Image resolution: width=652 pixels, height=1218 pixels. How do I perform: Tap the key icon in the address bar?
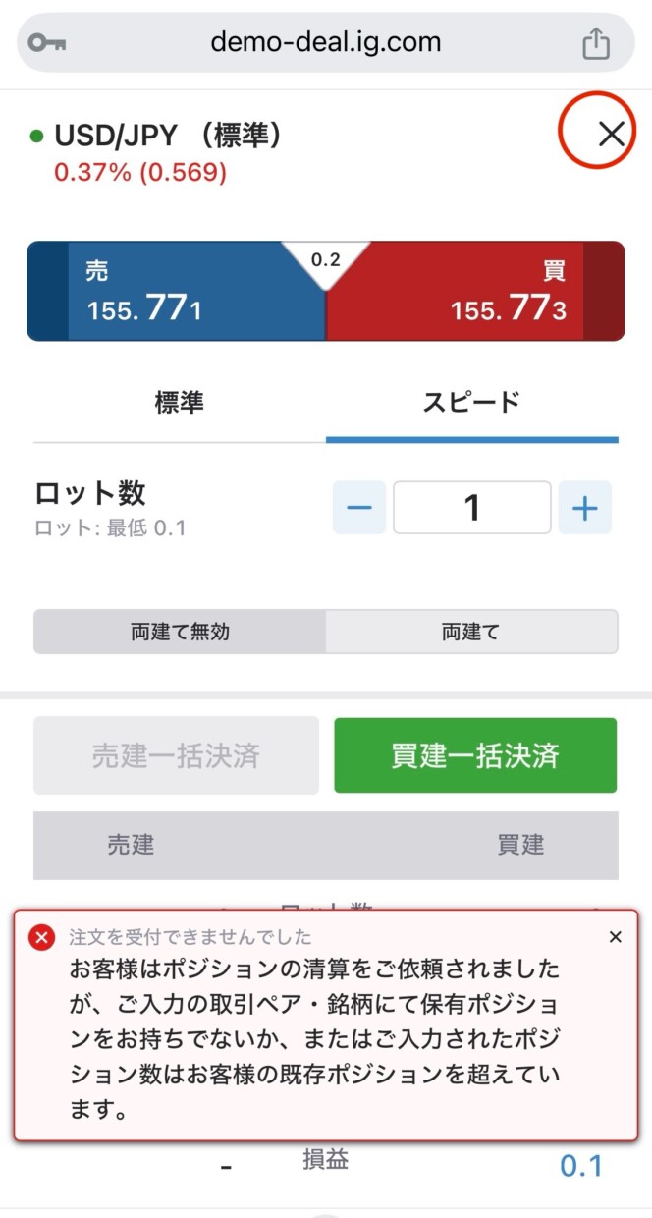[x=47, y=43]
